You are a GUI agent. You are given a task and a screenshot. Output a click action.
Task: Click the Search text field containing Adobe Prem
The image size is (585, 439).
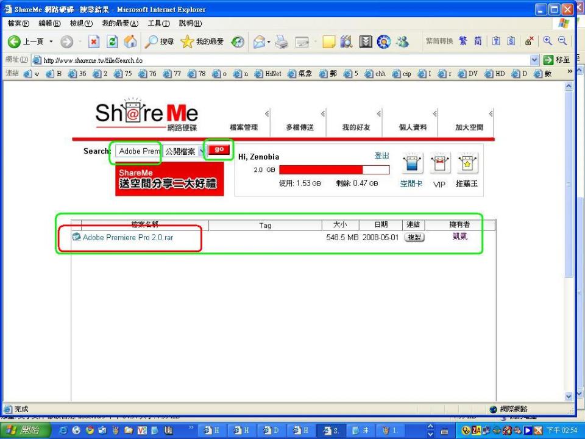(x=139, y=151)
